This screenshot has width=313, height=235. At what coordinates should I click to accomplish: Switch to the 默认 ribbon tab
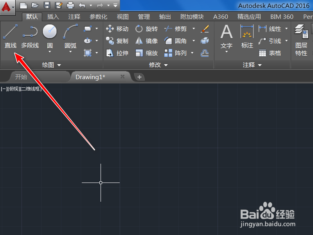[32, 16]
